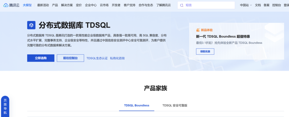Focus the 短信 search field
Viewport: 289px width, 117px height.
click(x=206, y=5)
